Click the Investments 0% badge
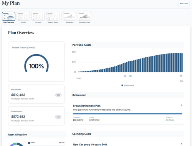Viewport: 192px width, 146px height. [x=58, y=117]
